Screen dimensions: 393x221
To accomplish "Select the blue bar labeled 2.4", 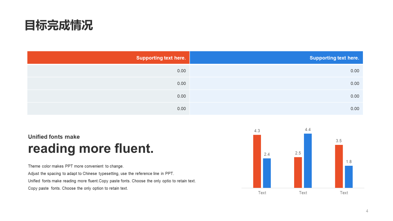I will coord(267,173).
